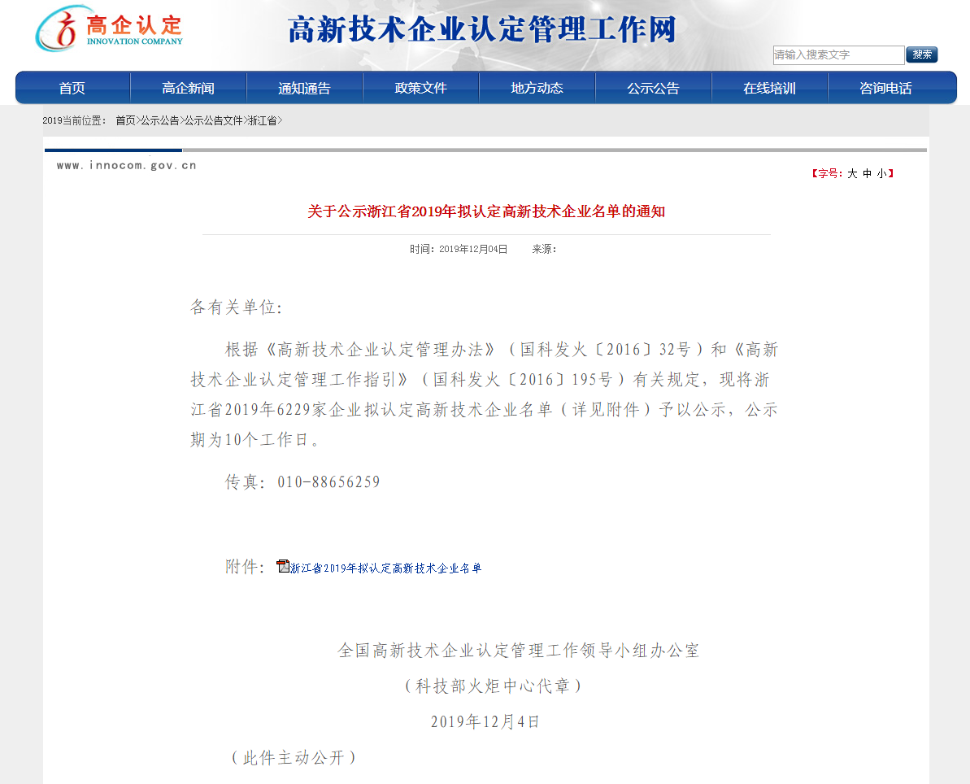This screenshot has width=970, height=784.
Task: Open 公示公告 in the top navigation
Action: coord(653,89)
